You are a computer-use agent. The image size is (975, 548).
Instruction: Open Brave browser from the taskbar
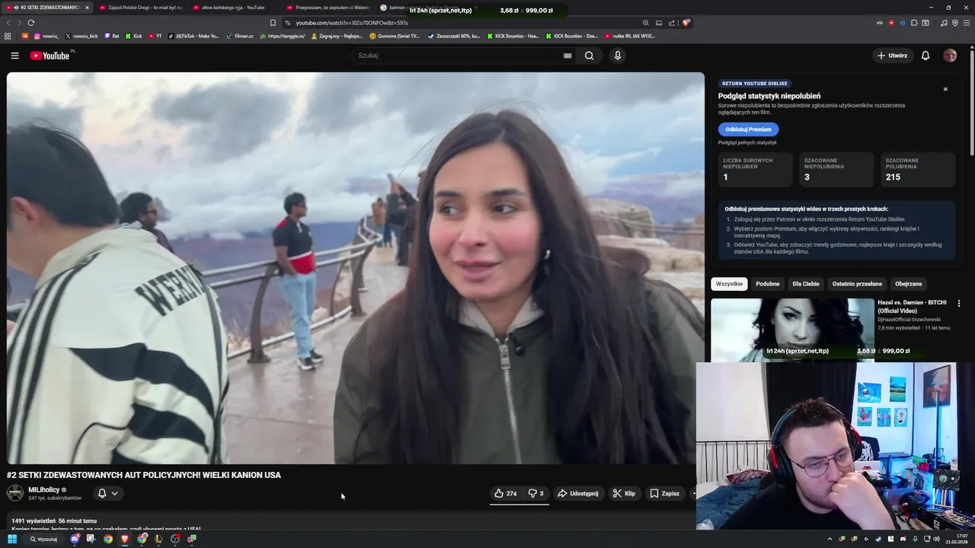point(125,539)
